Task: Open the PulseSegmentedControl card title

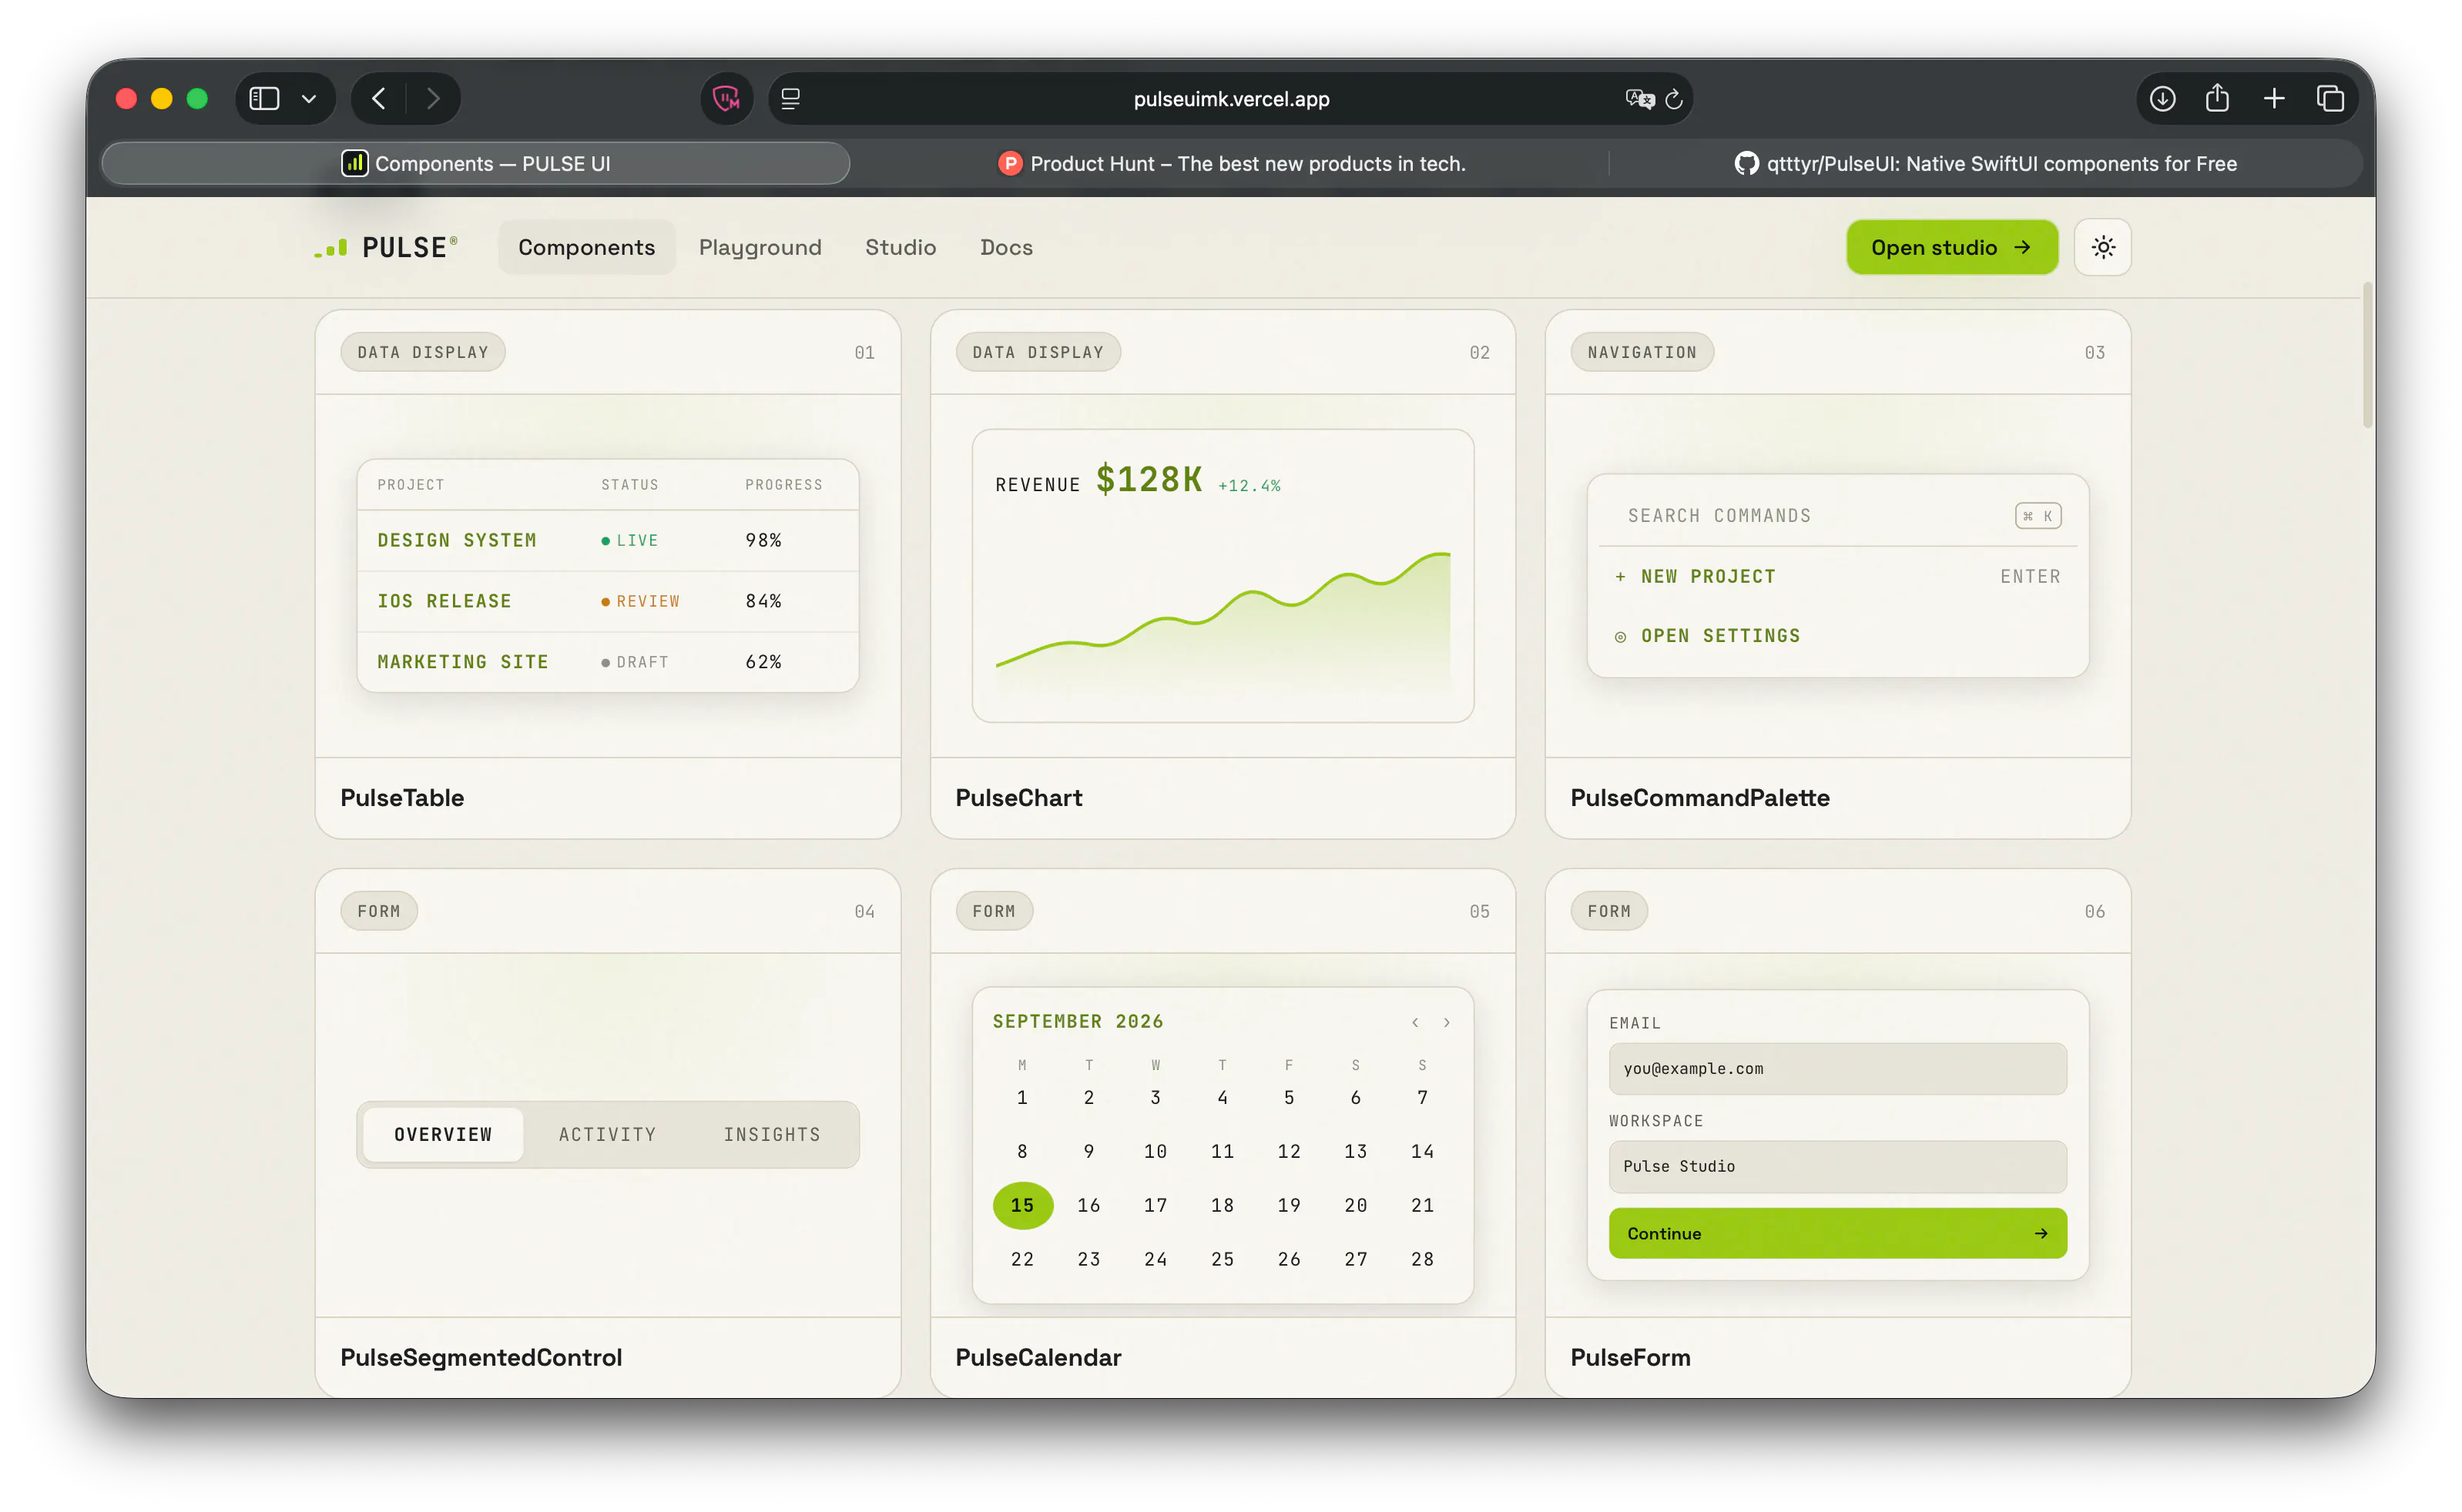Action: click(480, 1357)
